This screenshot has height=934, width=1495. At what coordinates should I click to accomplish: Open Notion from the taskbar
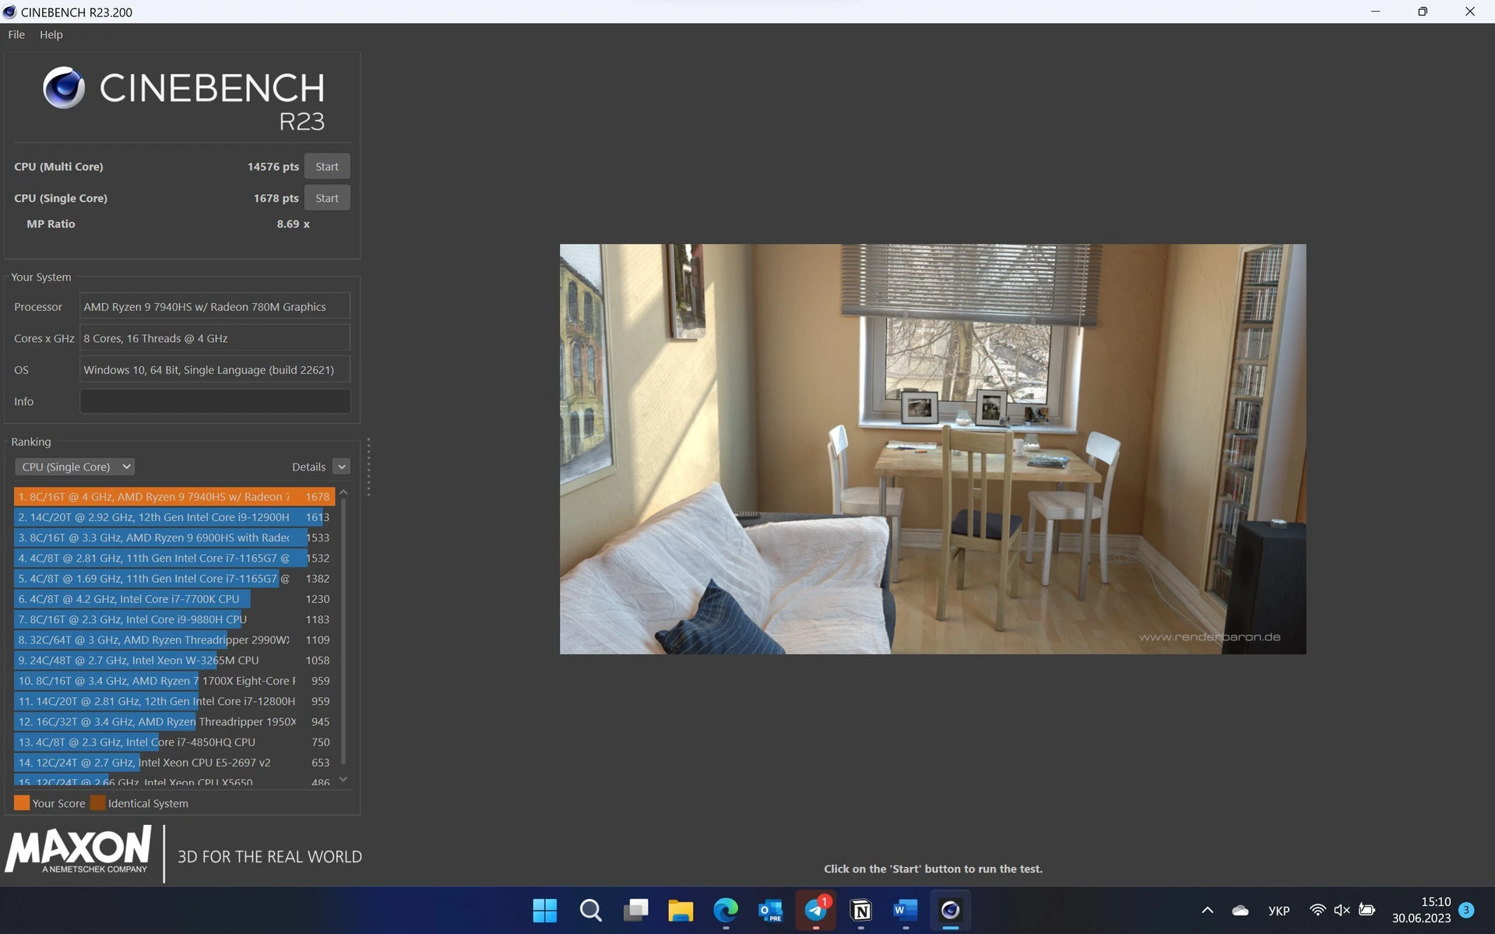tap(861, 911)
